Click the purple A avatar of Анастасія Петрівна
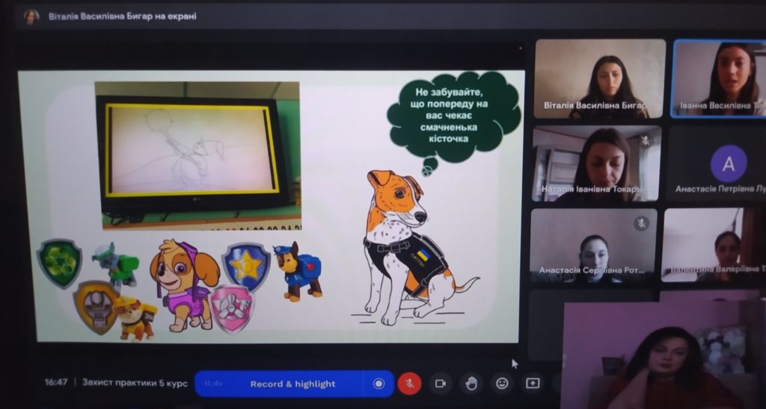The image size is (766, 409). (x=729, y=163)
